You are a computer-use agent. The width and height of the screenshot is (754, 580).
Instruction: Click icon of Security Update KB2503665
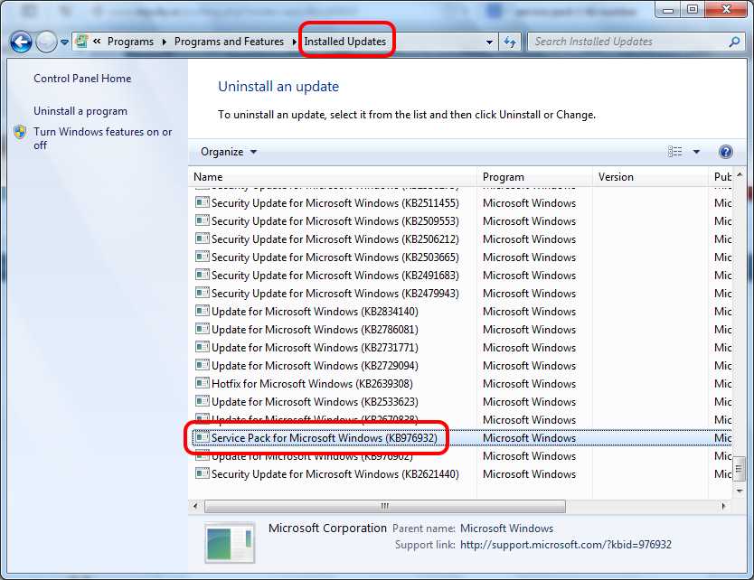(x=202, y=257)
